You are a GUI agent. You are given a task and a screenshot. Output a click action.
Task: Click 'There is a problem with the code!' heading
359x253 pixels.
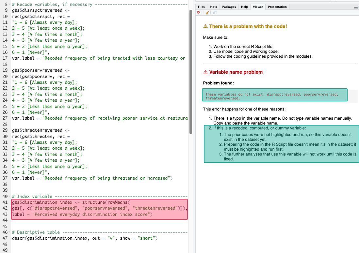coord(248,26)
